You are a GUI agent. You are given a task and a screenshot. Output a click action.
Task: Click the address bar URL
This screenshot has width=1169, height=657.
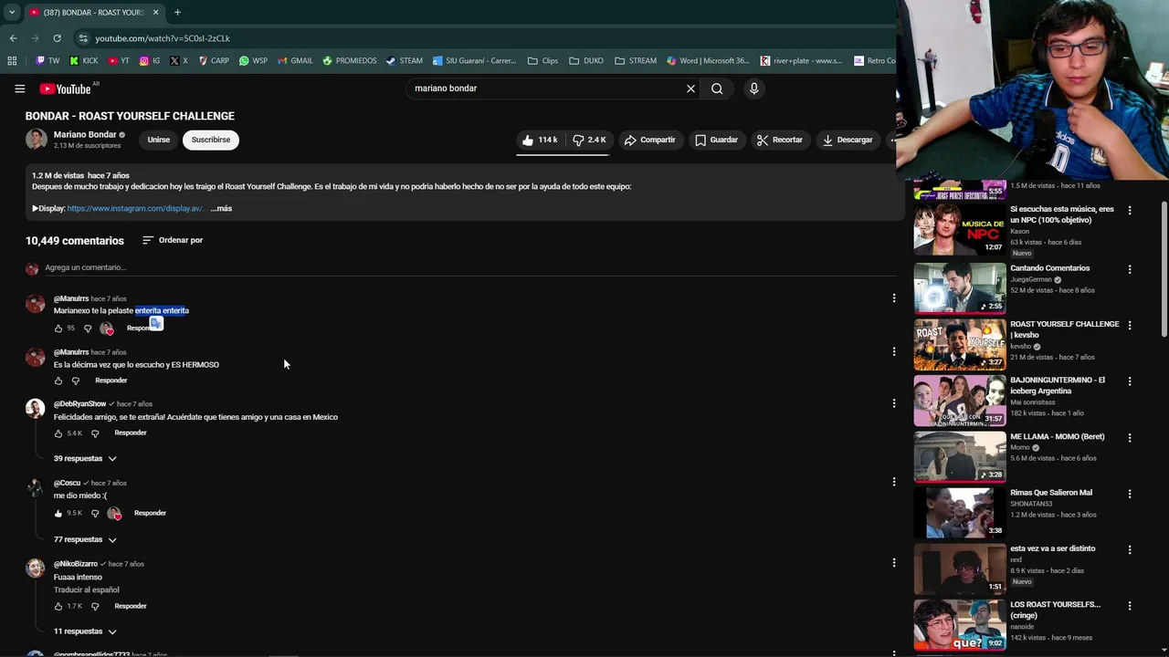[x=163, y=38]
